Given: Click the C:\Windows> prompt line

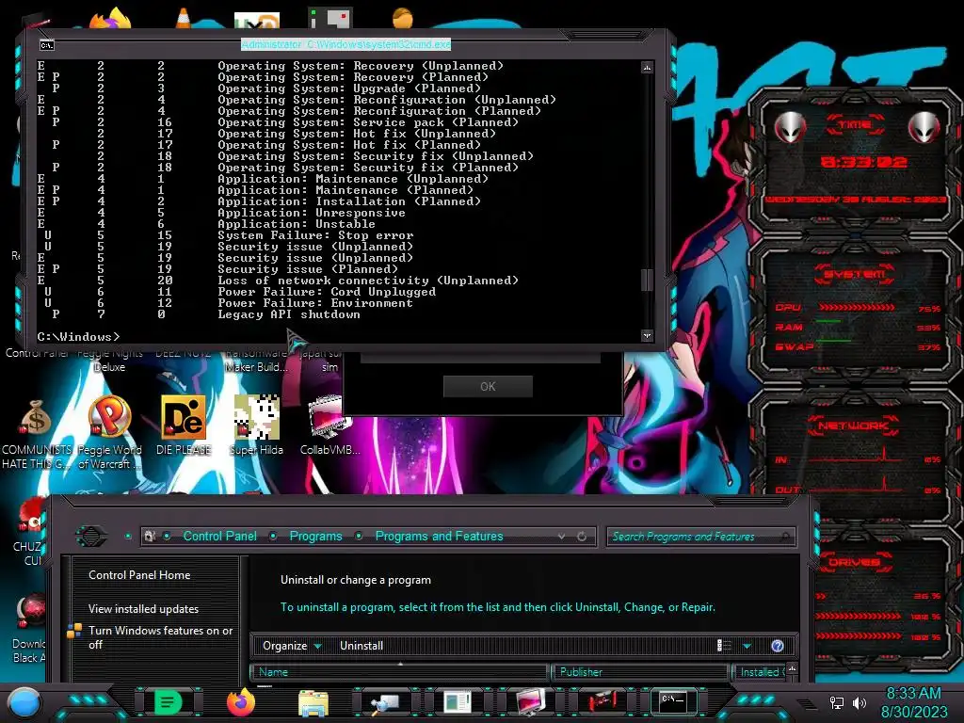Looking at the screenshot, I should click(79, 337).
